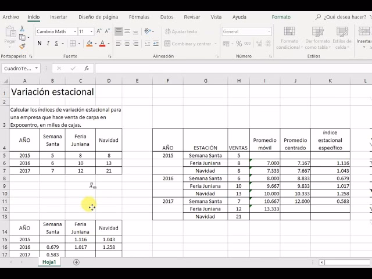This screenshot has width=372, height=279.
Task: Open the Formato contextual tab
Action: tap(281, 17)
